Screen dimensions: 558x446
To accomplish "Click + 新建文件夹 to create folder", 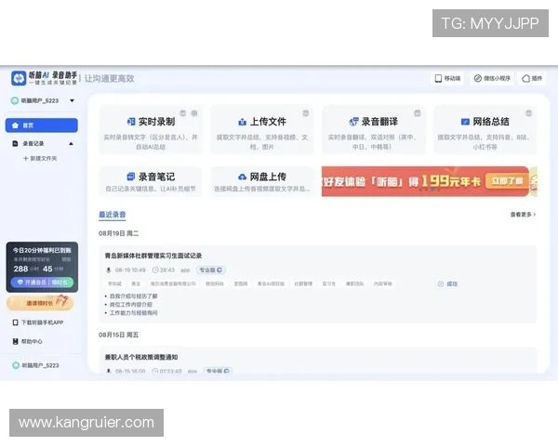I will [40, 158].
